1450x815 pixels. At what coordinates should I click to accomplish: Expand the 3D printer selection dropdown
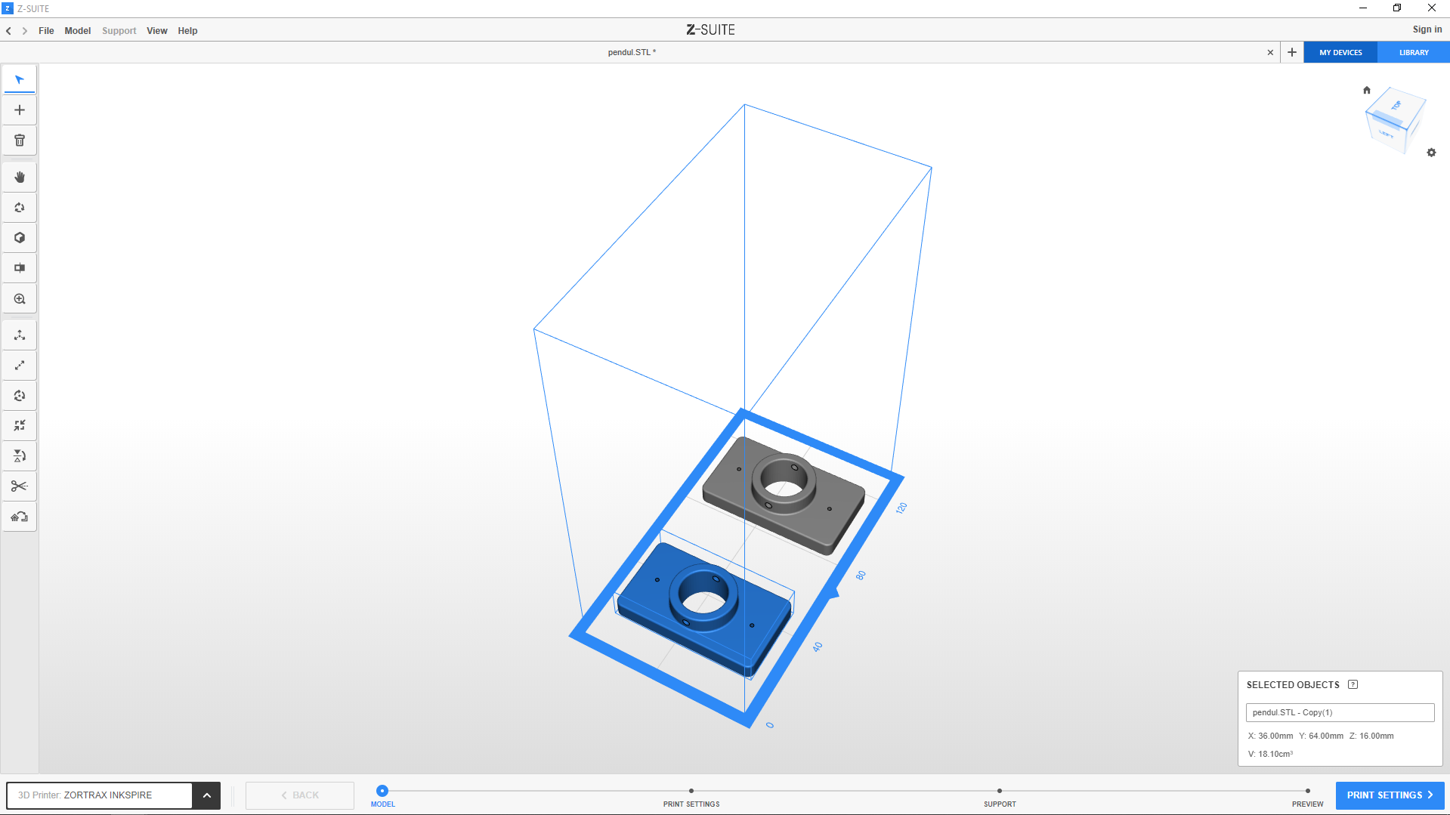click(206, 795)
